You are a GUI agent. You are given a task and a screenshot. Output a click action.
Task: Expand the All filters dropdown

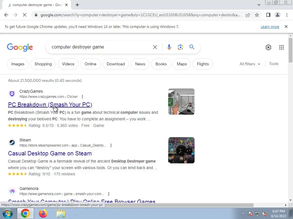(x=250, y=64)
